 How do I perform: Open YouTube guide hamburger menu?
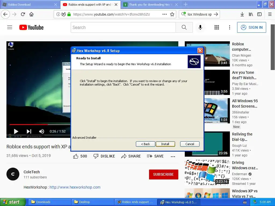pyautogui.click(x=10, y=27)
